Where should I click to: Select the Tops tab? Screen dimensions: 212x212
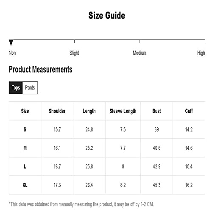pos(16,88)
